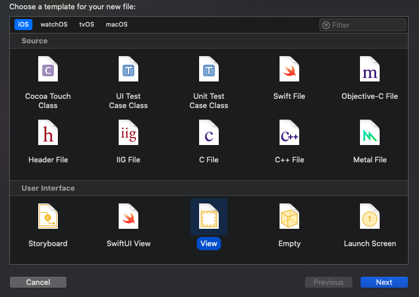Click the "Swift File" label
Viewport: 419px width, 297px height.
(x=289, y=96)
